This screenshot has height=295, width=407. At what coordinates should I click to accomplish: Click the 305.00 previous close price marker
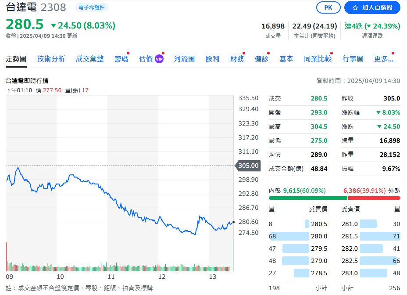point(248,165)
